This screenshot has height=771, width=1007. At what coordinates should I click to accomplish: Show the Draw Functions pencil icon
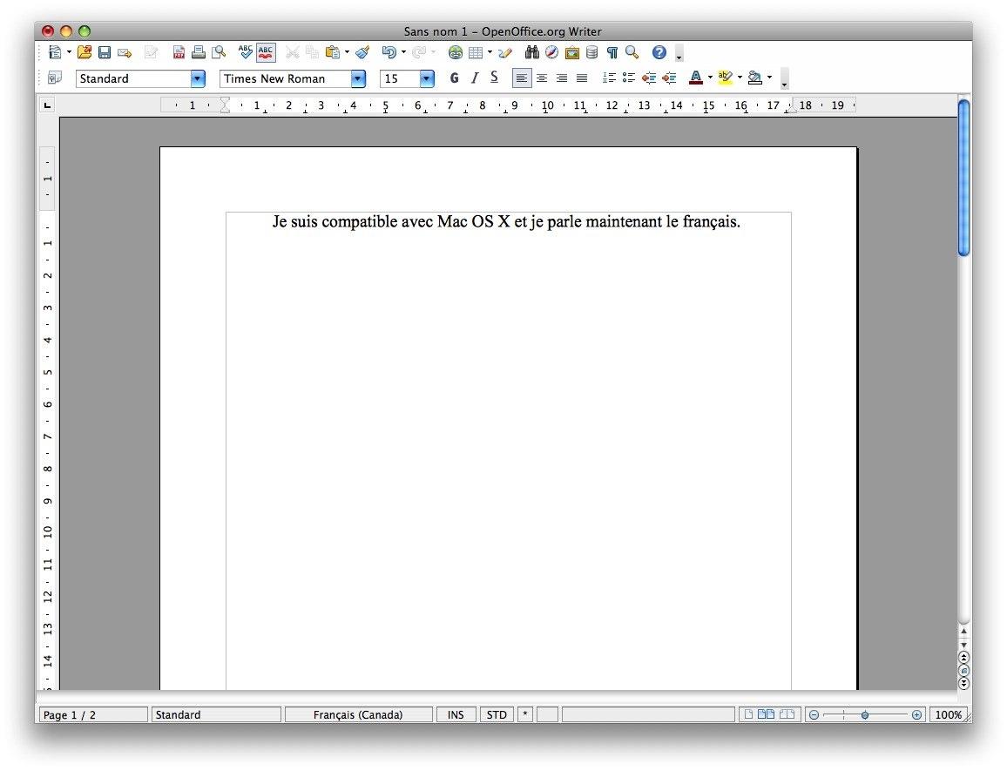point(505,52)
